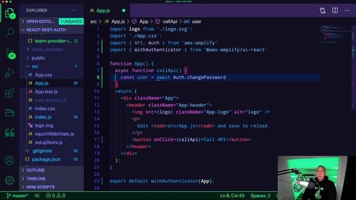Click 'withAuthenticator(App)' on line 23

[181, 181]
